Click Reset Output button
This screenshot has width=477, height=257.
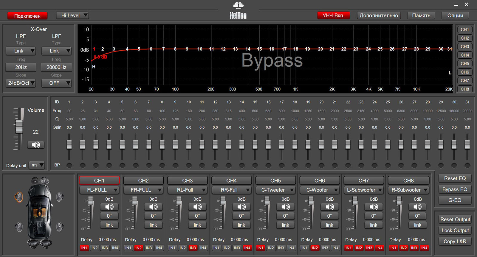pos(455,219)
